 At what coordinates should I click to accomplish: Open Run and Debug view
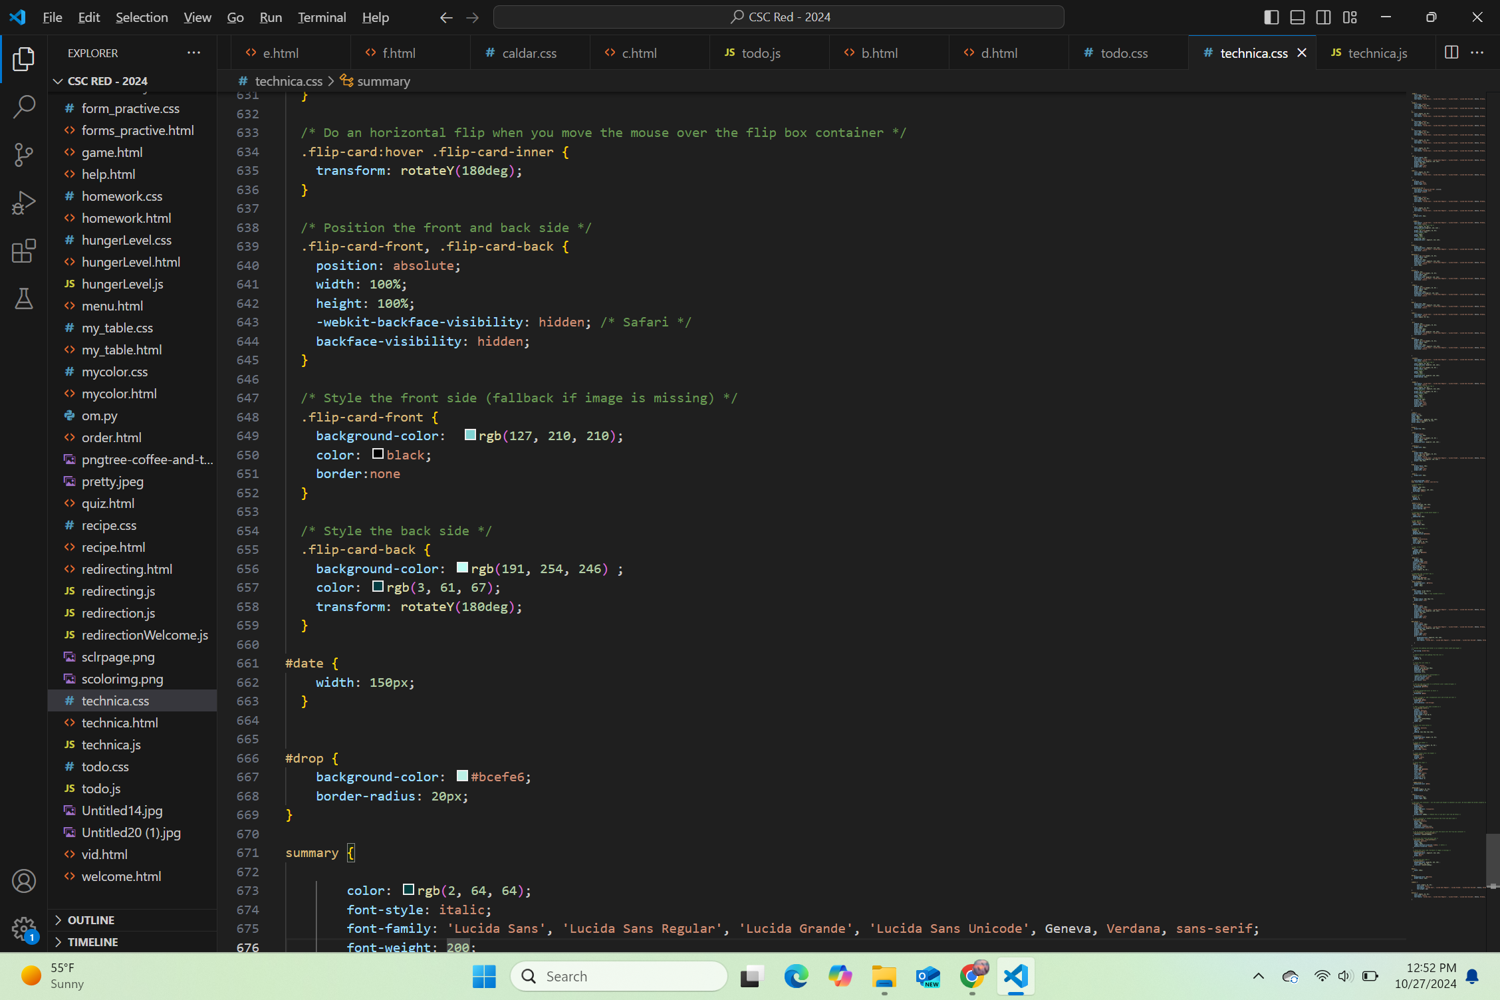point(24,203)
